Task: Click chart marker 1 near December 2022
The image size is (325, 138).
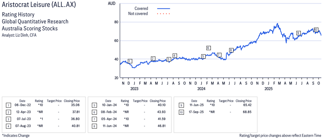Action: coord(130,61)
